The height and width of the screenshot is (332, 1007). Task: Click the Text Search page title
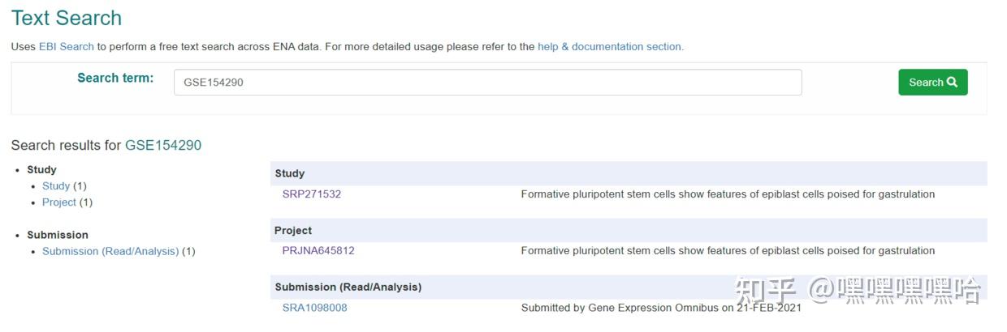[x=67, y=18]
